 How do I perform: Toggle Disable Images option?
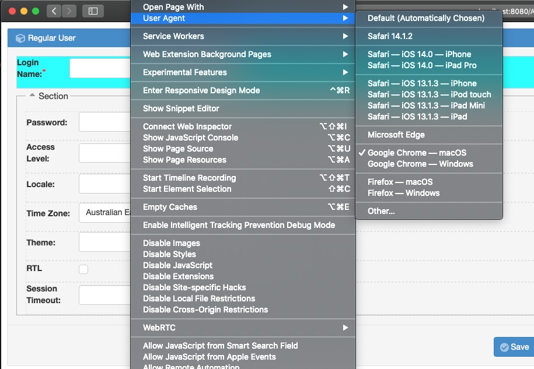pos(243,243)
